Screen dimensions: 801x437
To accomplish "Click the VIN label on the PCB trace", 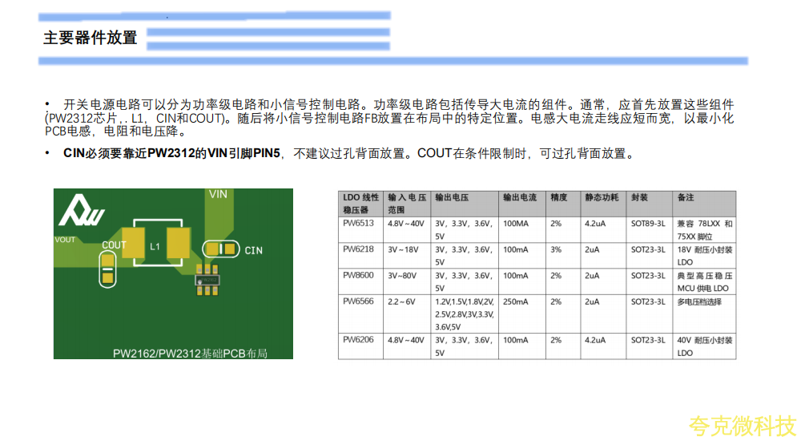I will coord(218,194).
